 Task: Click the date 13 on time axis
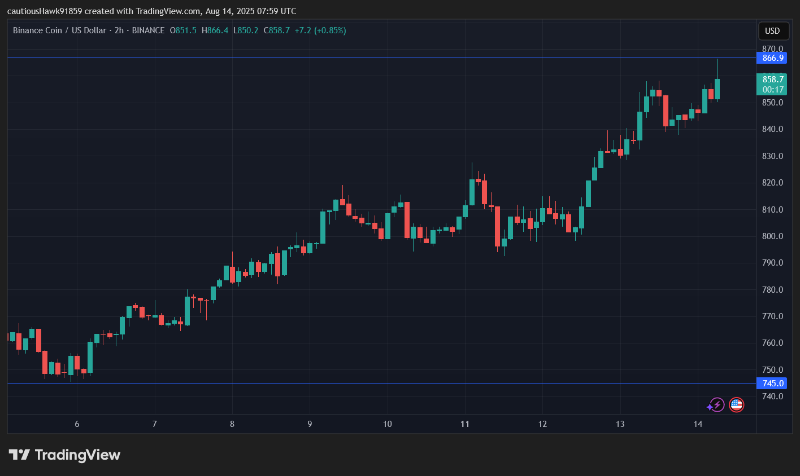620,424
